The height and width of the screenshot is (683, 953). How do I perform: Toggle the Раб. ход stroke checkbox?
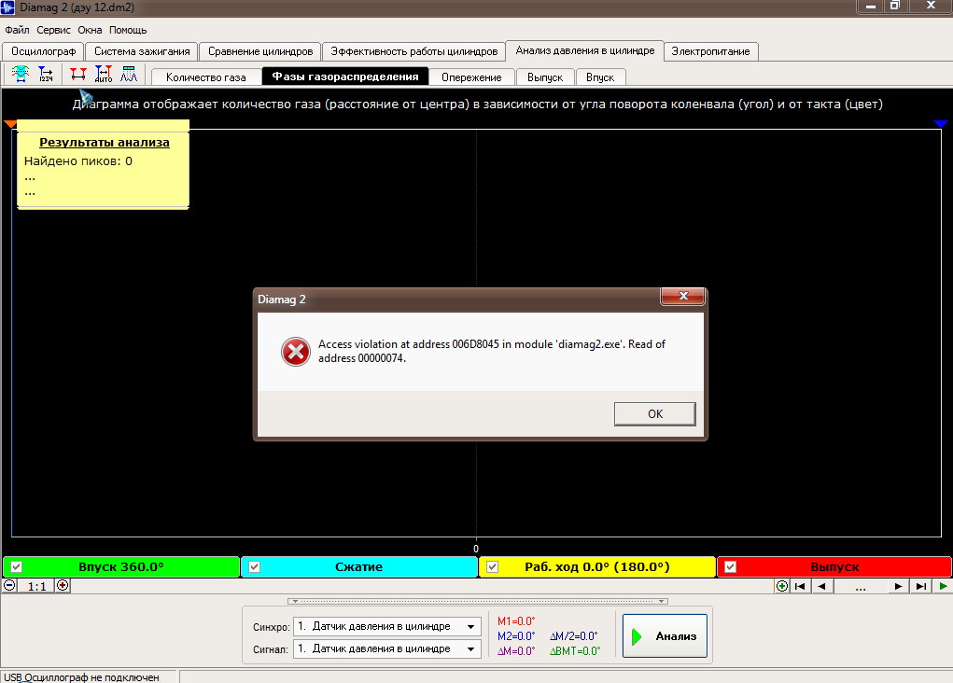(x=492, y=567)
